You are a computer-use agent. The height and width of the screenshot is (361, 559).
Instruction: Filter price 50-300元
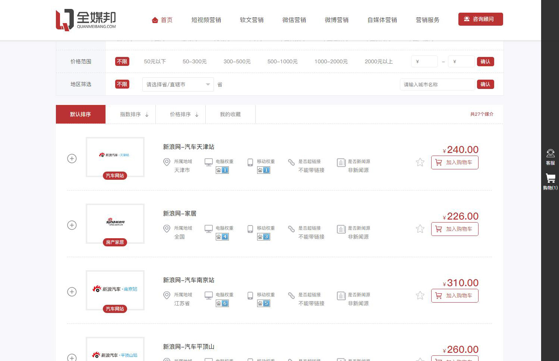click(195, 61)
